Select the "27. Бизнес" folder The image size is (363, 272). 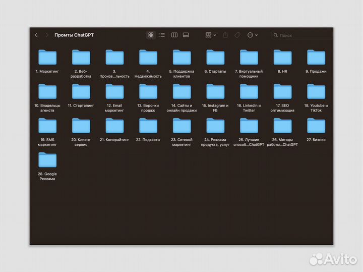[x=316, y=126]
